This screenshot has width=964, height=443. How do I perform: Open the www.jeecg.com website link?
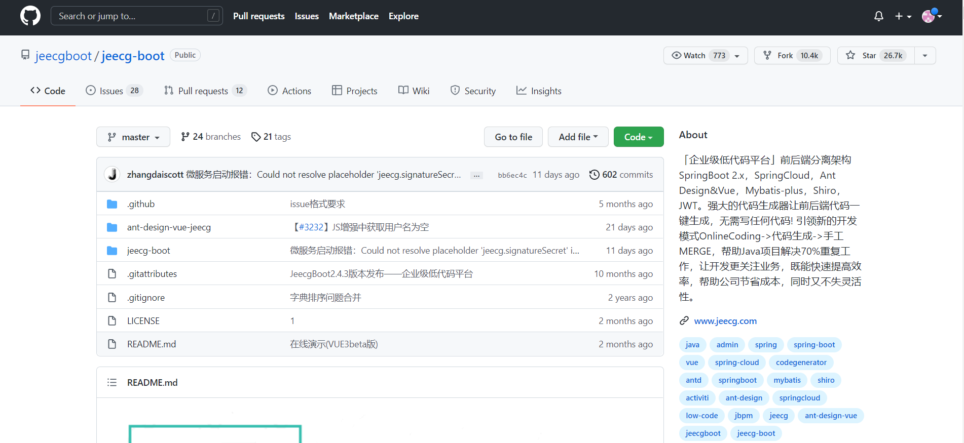coord(725,321)
